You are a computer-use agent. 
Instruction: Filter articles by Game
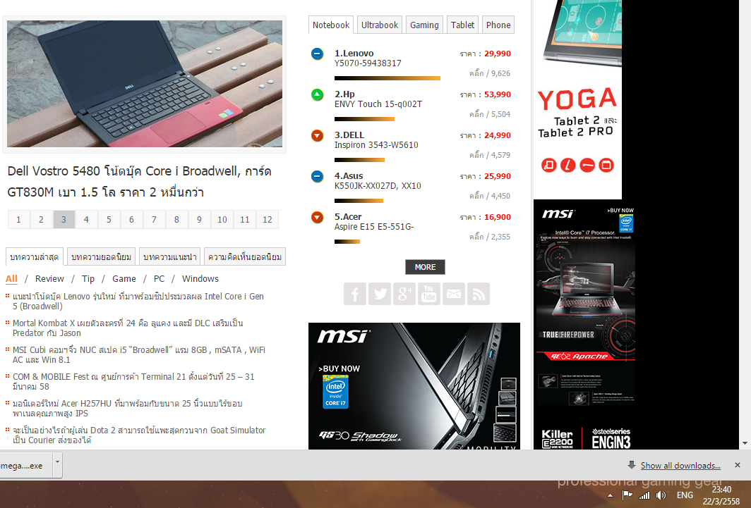124,278
